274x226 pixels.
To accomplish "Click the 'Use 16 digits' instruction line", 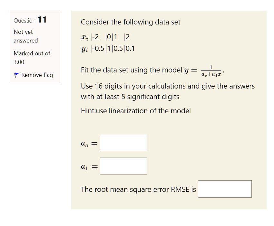I will (168, 86).
